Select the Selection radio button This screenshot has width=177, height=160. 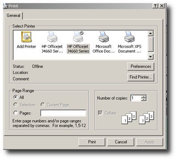click(x=15, y=104)
